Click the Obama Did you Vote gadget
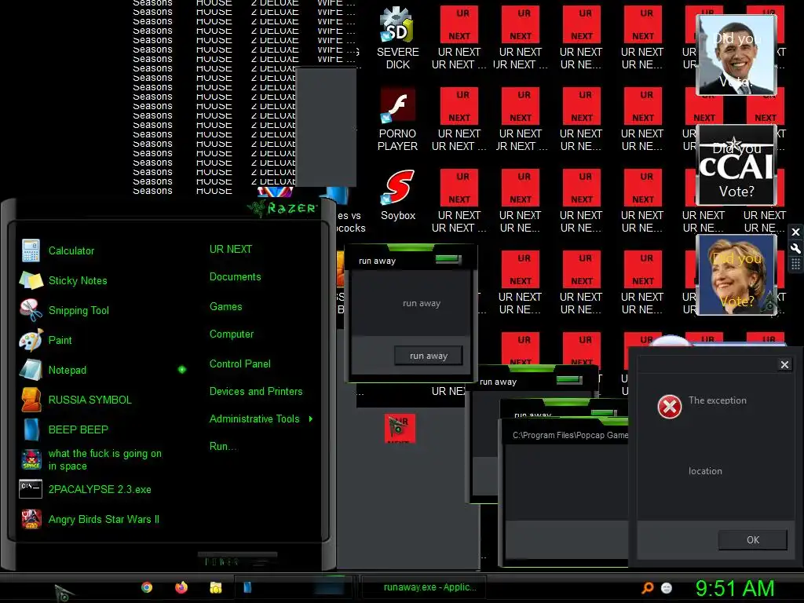This screenshot has width=804, height=603. point(736,55)
